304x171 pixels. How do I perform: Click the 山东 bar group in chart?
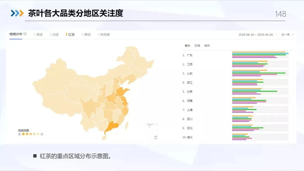pos(260,73)
